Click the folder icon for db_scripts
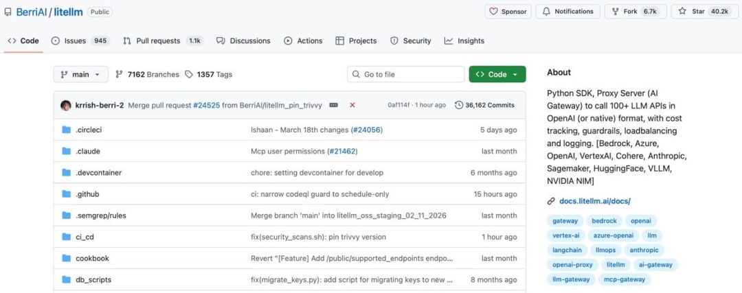 66,280
